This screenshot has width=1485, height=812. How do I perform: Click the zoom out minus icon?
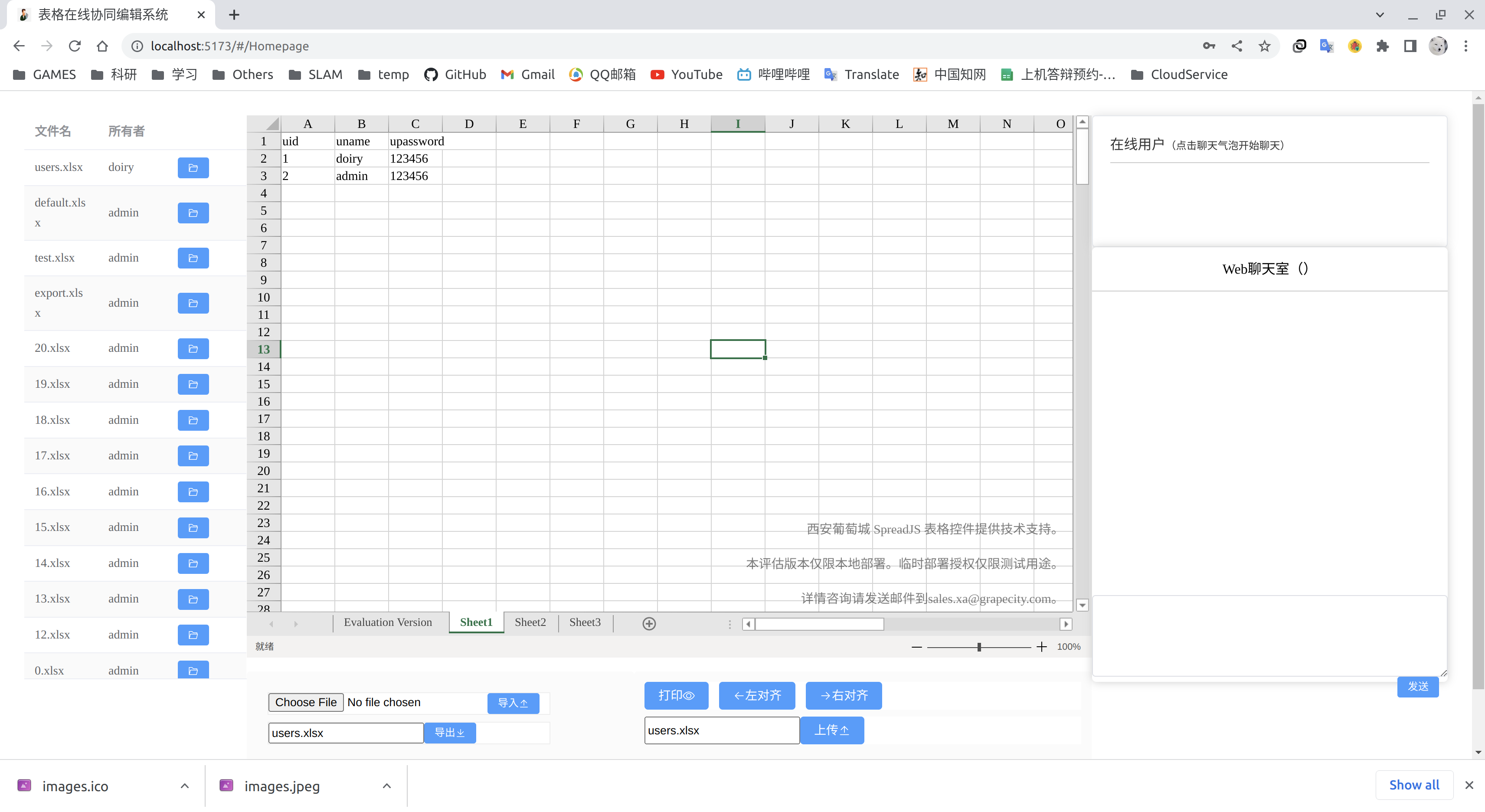(916, 647)
